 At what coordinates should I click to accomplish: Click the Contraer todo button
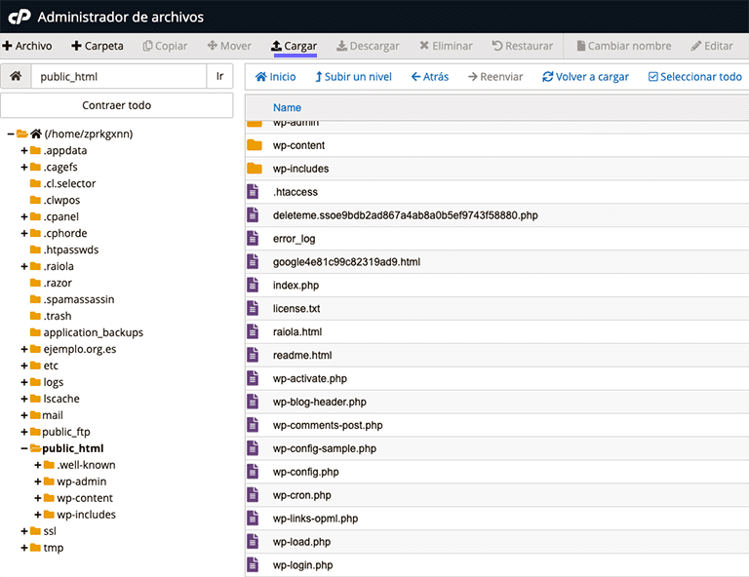click(x=117, y=105)
